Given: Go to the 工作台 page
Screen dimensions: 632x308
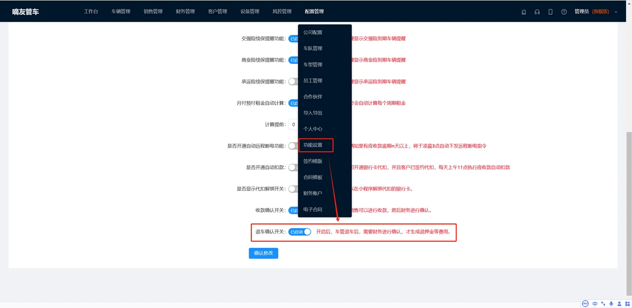Looking at the screenshot, I should pos(91,11).
